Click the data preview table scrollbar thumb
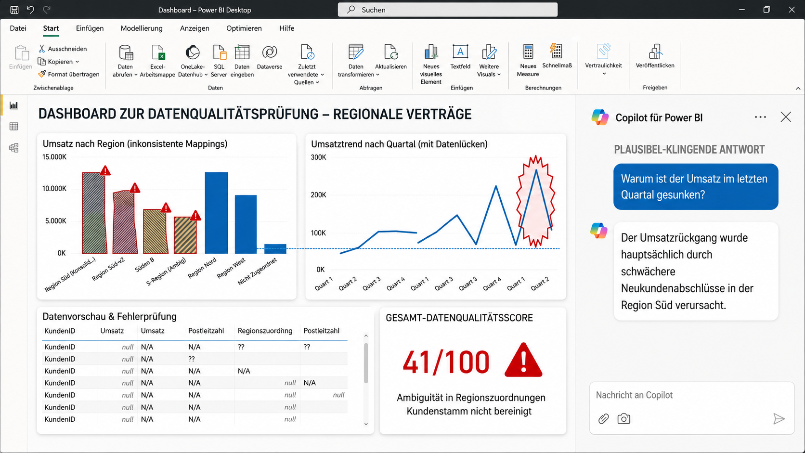The width and height of the screenshot is (805, 453). (x=366, y=363)
